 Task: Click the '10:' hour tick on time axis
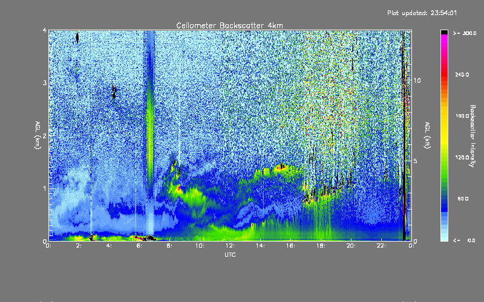[200, 246]
